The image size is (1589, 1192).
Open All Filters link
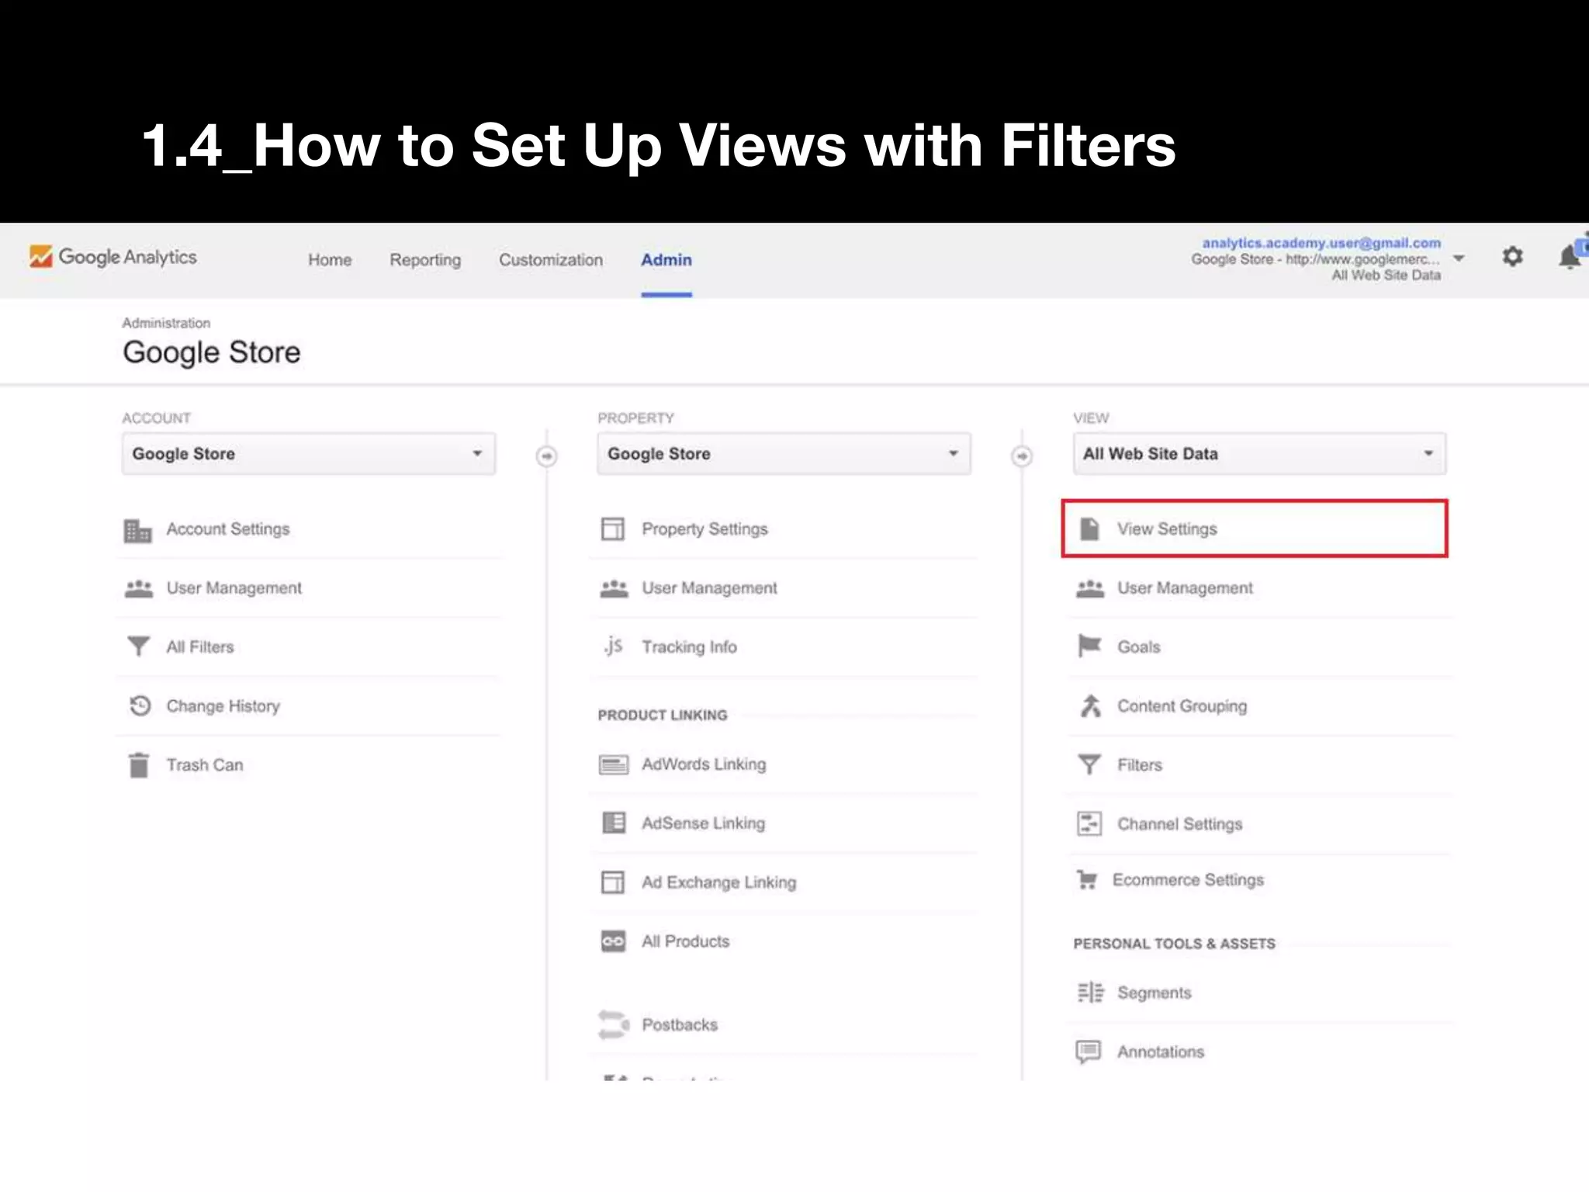tap(200, 647)
